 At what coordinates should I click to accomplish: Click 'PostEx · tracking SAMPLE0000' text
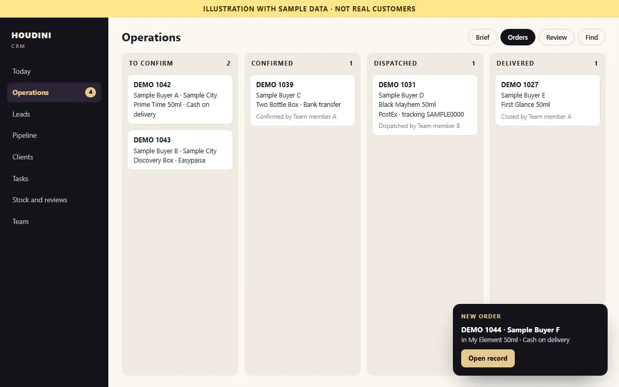421,115
